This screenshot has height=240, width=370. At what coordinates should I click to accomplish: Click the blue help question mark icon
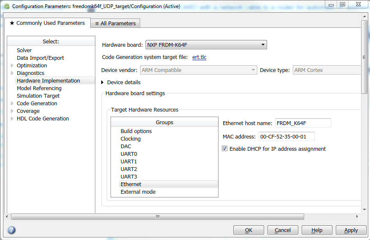(x=12, y=230)
